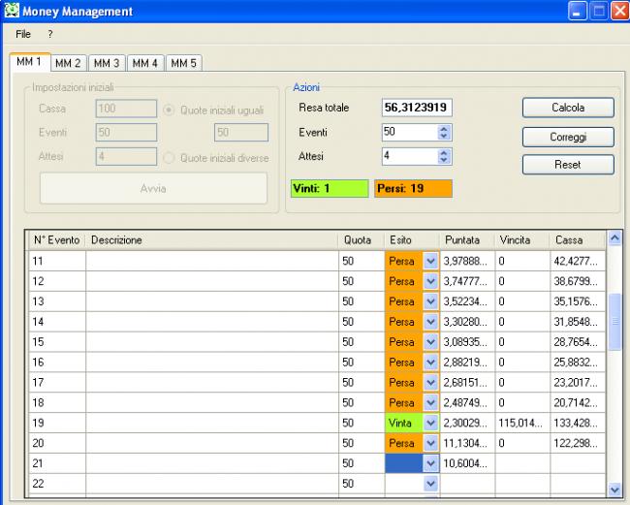Click the Resa totale value field
Viewport: 630px width, 505px height.
[x=417, y=108]
